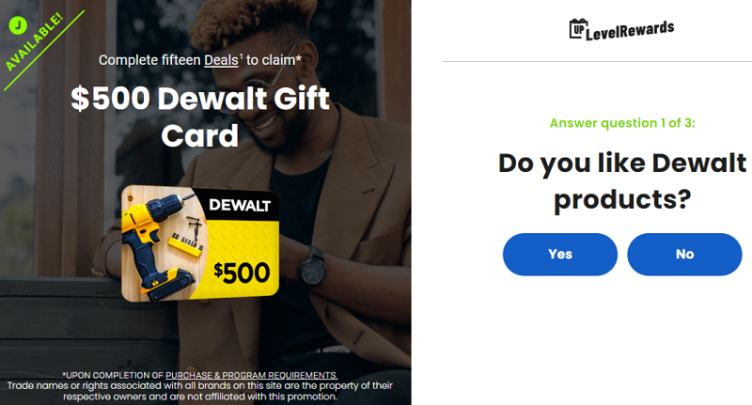Viewport: 752px width, 405px height.
Task: Open the Purchase & Program Requirements link
Action: (251, 375)
